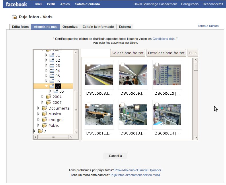Click the folder tree horizontal scrollbar
Viewport: 226px width, 185px height.
[53, 137]
